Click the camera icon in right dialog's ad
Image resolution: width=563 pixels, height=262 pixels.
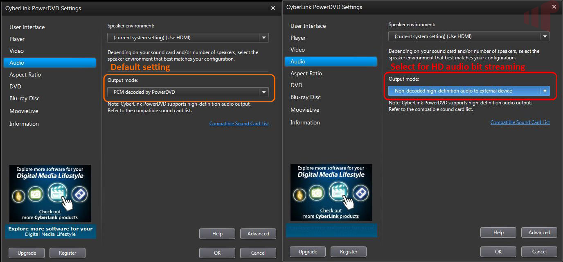tap(317, 193)
